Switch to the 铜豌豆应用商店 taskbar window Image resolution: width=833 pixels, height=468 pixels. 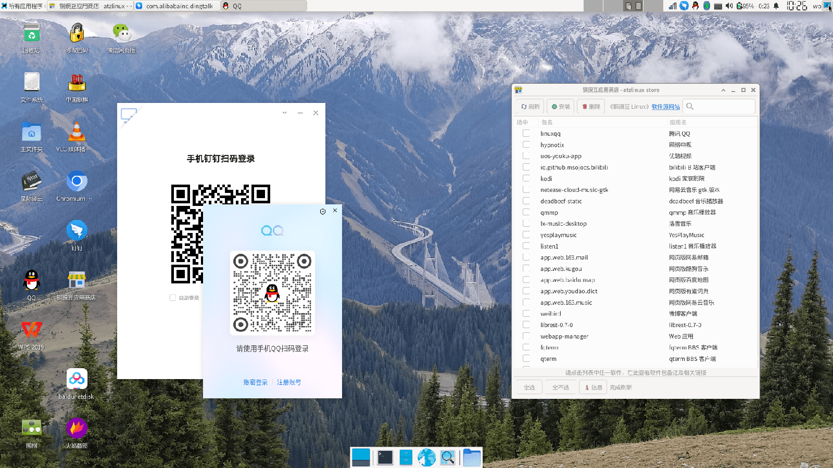point(90,6)
